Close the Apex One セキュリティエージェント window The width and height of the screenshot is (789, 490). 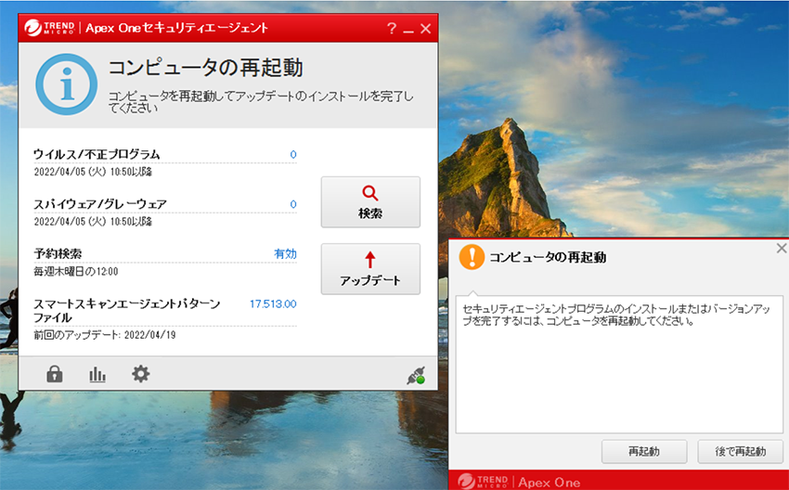click(426, 29)
